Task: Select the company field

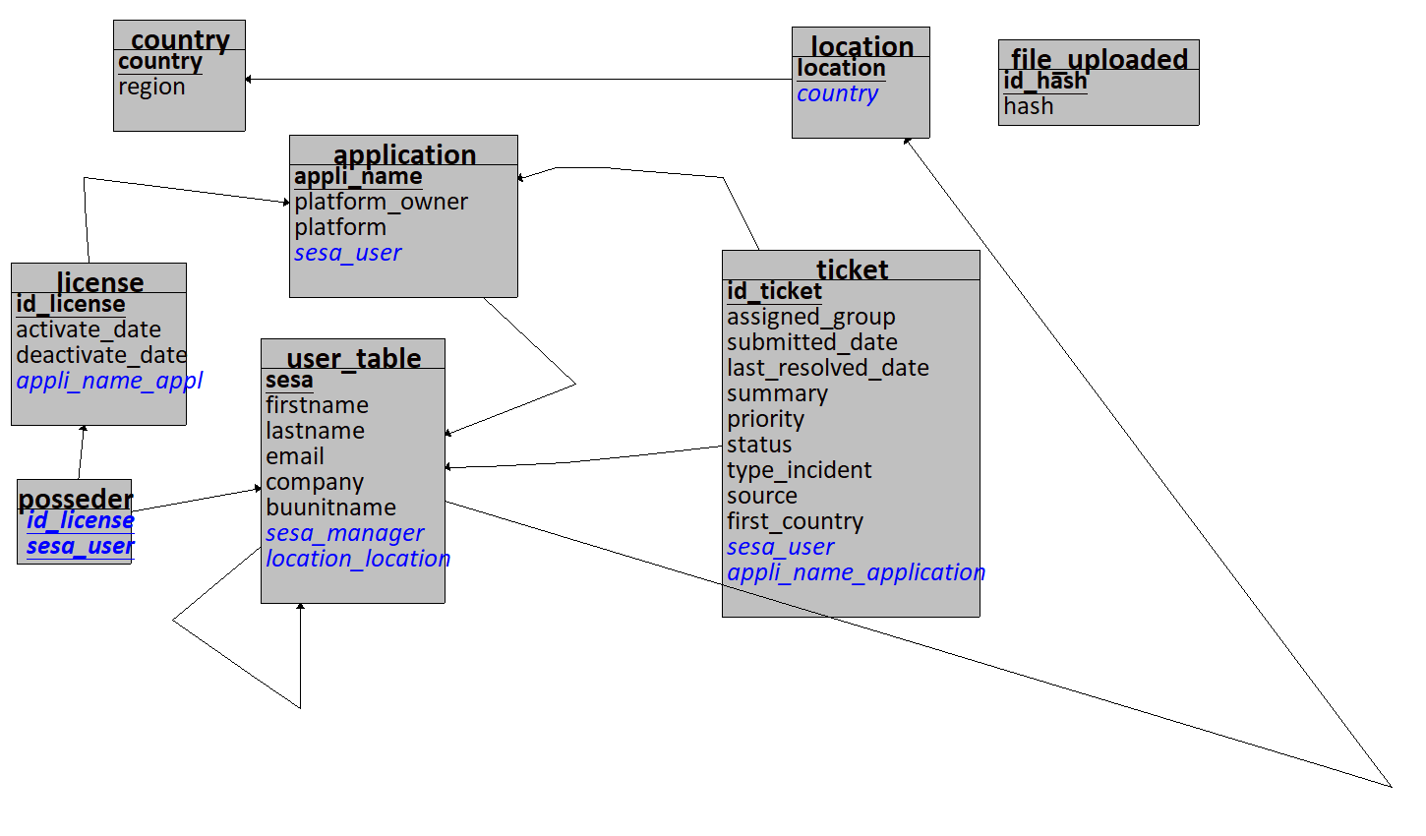Action: [315, 483]
